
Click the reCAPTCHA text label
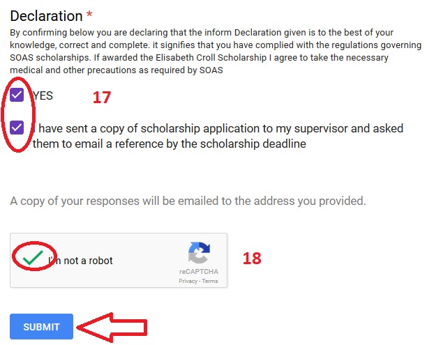tap(199, 272)
